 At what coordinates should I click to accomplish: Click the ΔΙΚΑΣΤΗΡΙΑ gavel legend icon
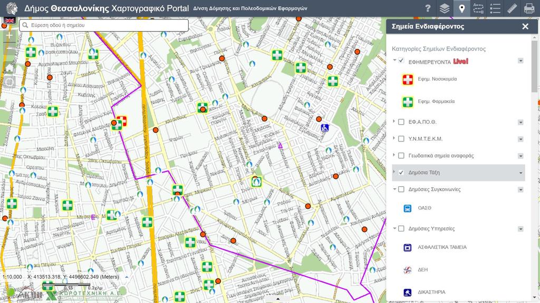coord(408,292)
